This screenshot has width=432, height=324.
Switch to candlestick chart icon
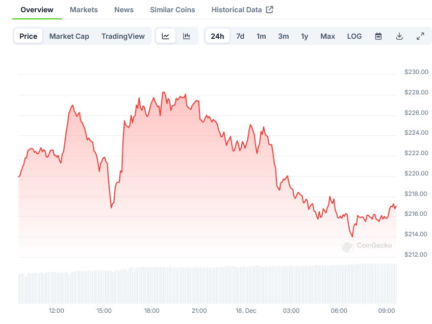click(x=187, y=36)
